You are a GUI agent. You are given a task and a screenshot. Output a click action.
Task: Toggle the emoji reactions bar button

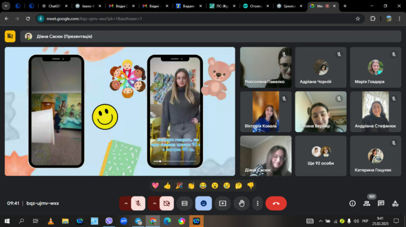pos(204,203)
